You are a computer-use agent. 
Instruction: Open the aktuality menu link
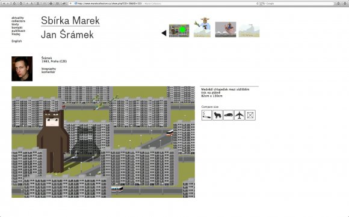tap(17, 18)
